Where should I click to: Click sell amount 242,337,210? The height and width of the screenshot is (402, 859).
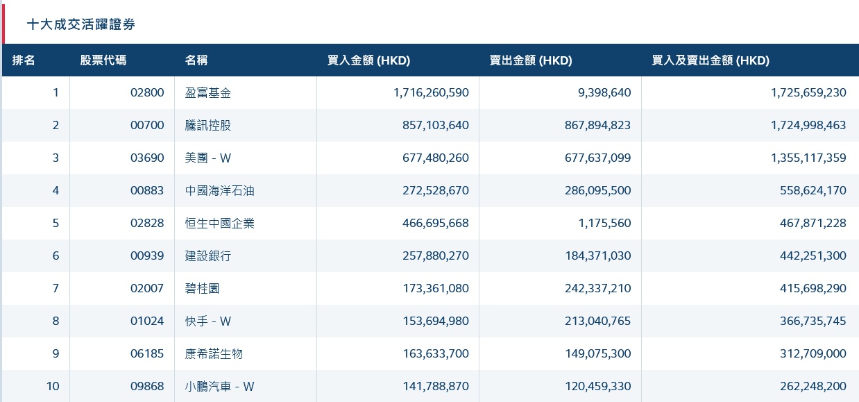(598, 288)
